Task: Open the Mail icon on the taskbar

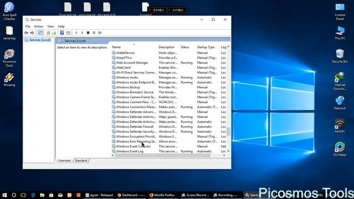Action: (60, 195)
